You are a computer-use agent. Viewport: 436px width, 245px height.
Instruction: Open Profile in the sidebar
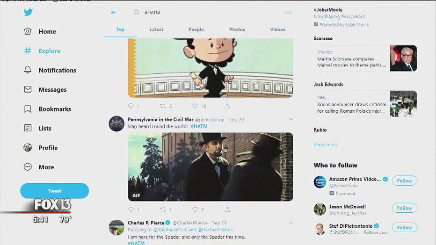[41, 147]
